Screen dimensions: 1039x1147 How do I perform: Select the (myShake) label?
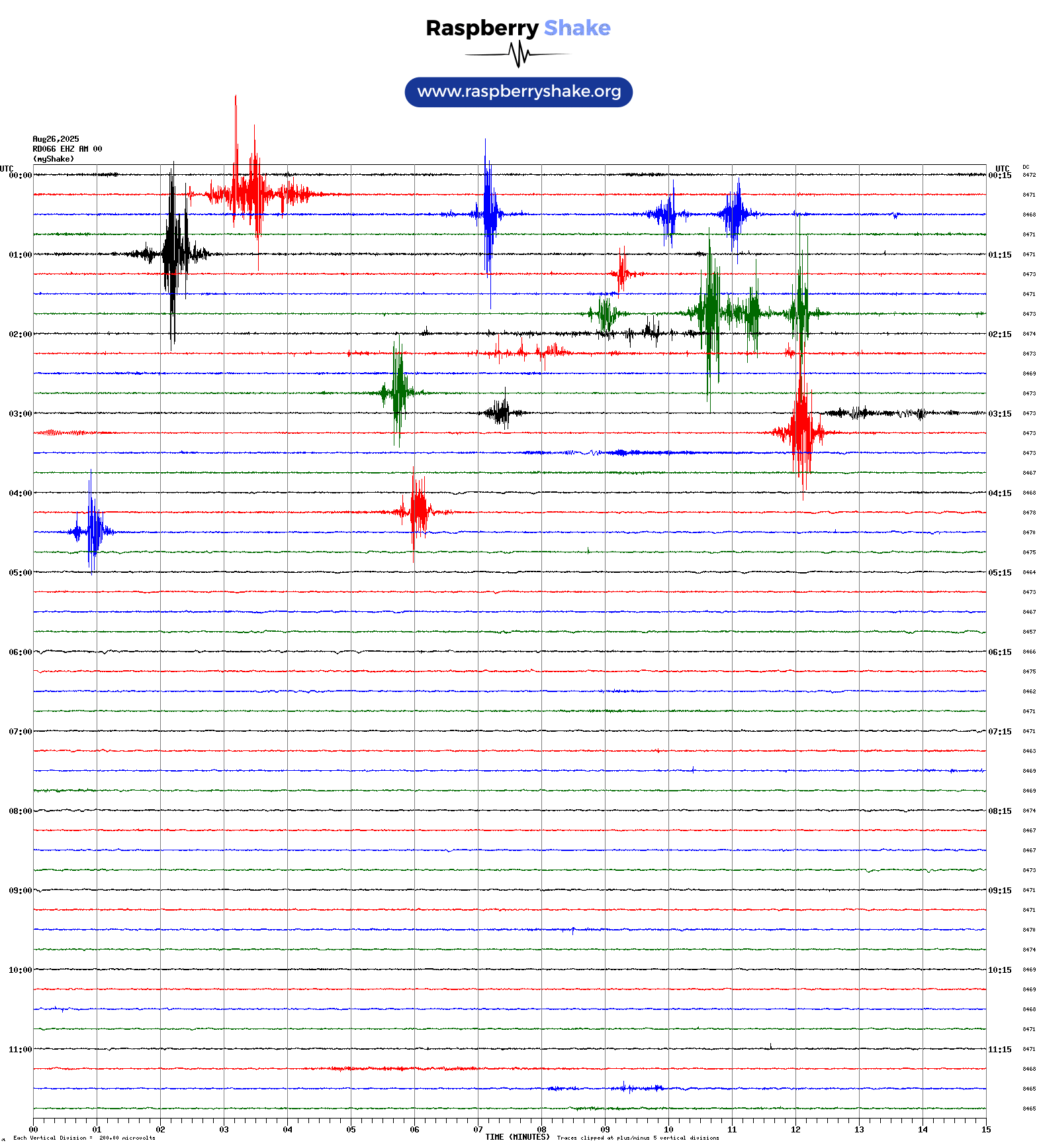[53, 159]
